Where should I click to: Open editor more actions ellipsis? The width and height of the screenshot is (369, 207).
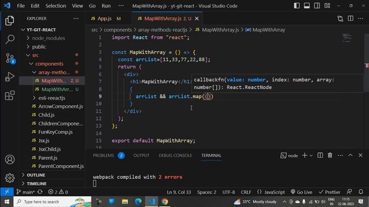point(360,18)
